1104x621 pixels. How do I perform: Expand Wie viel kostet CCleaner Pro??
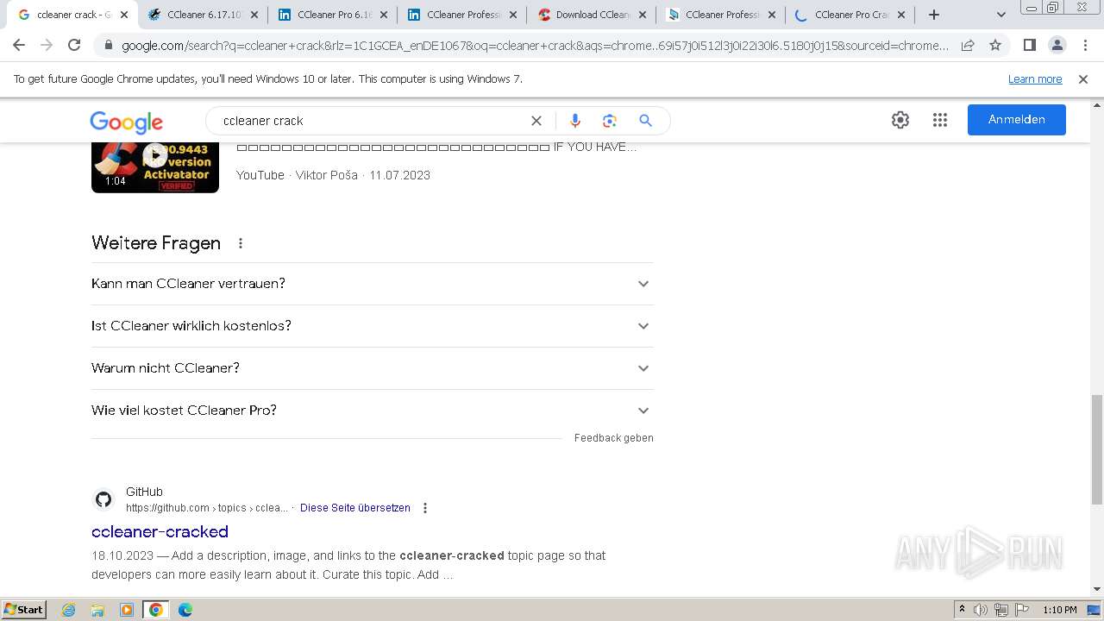pyautogui.click(x=373, y=411)
